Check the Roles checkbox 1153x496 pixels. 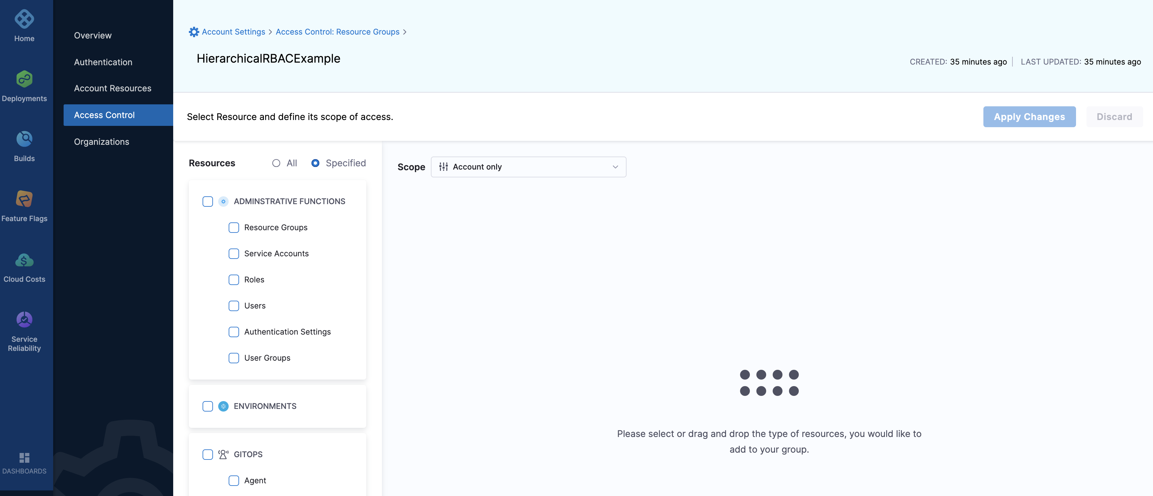coord(234,280)
